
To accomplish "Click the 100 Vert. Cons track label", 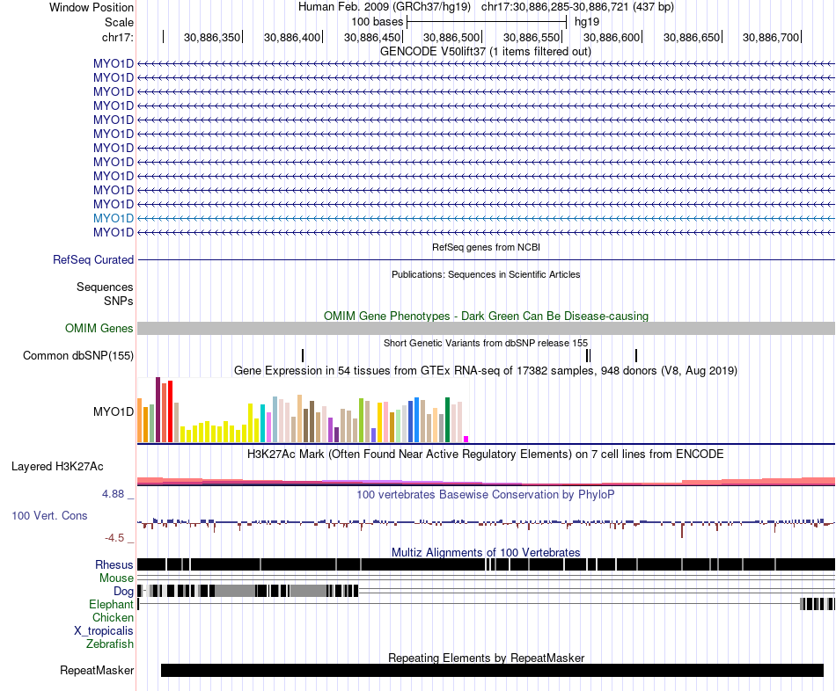I will 49,516.
